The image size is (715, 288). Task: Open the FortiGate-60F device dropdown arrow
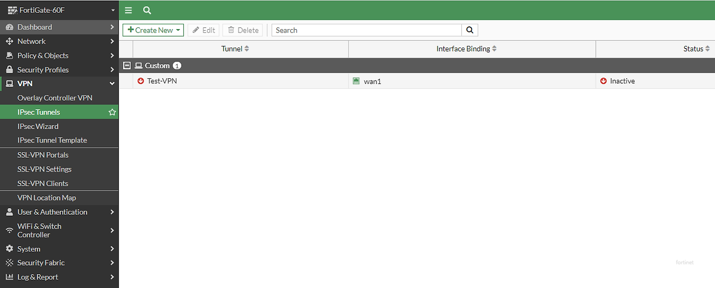click(112, 10)
